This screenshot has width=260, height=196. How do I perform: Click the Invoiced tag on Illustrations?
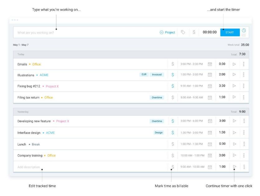coord(157,74)
